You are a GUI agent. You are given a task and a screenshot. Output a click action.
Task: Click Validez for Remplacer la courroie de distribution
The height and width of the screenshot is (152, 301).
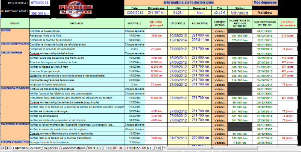219,40
